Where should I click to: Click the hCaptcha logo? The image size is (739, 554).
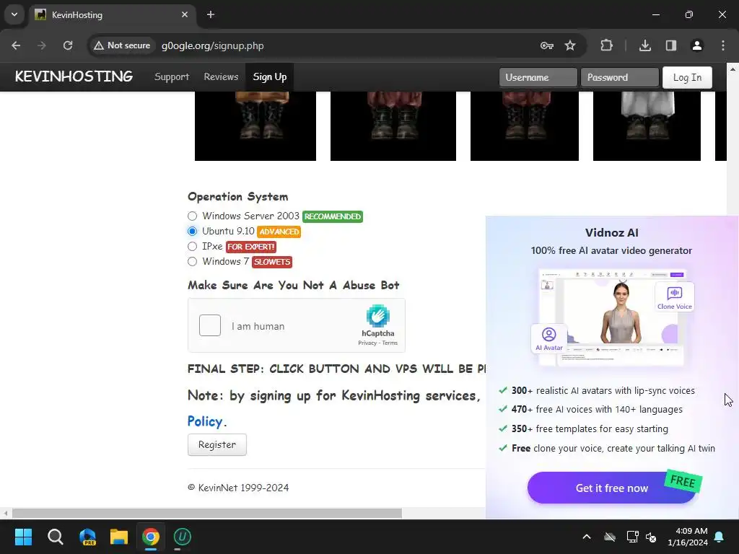coord(378,316)
